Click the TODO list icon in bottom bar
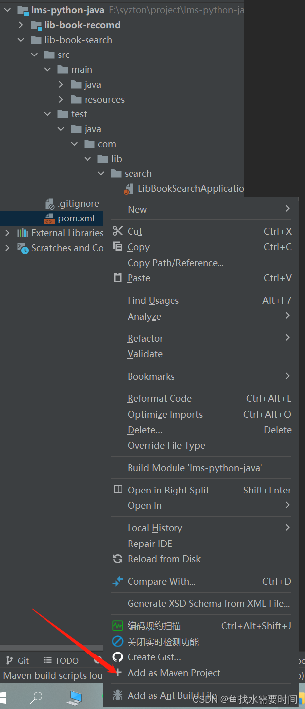Viewport: 305px width, 709px height. pyautogui.click(x=48, y=660)
